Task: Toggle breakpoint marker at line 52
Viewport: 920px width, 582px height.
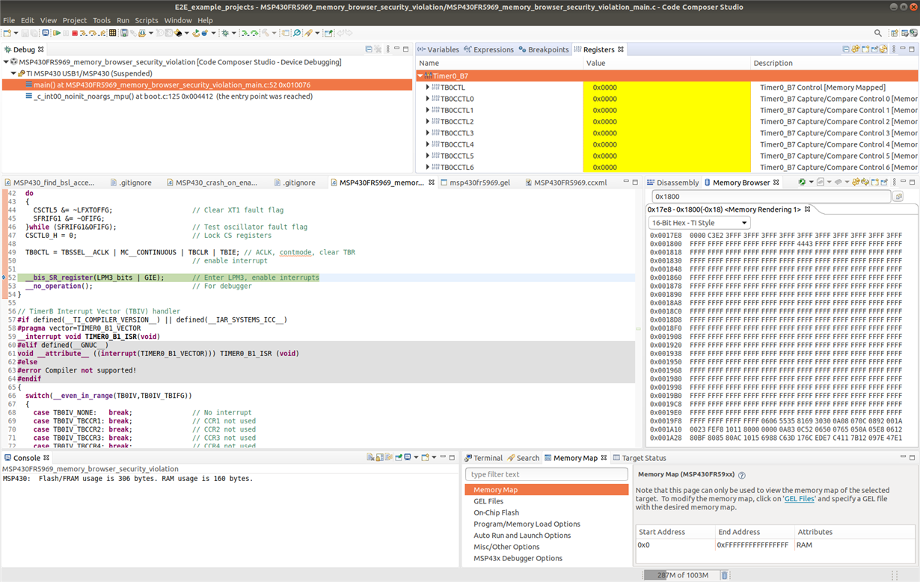Action: pyautogui.click(x=4, y=278)
